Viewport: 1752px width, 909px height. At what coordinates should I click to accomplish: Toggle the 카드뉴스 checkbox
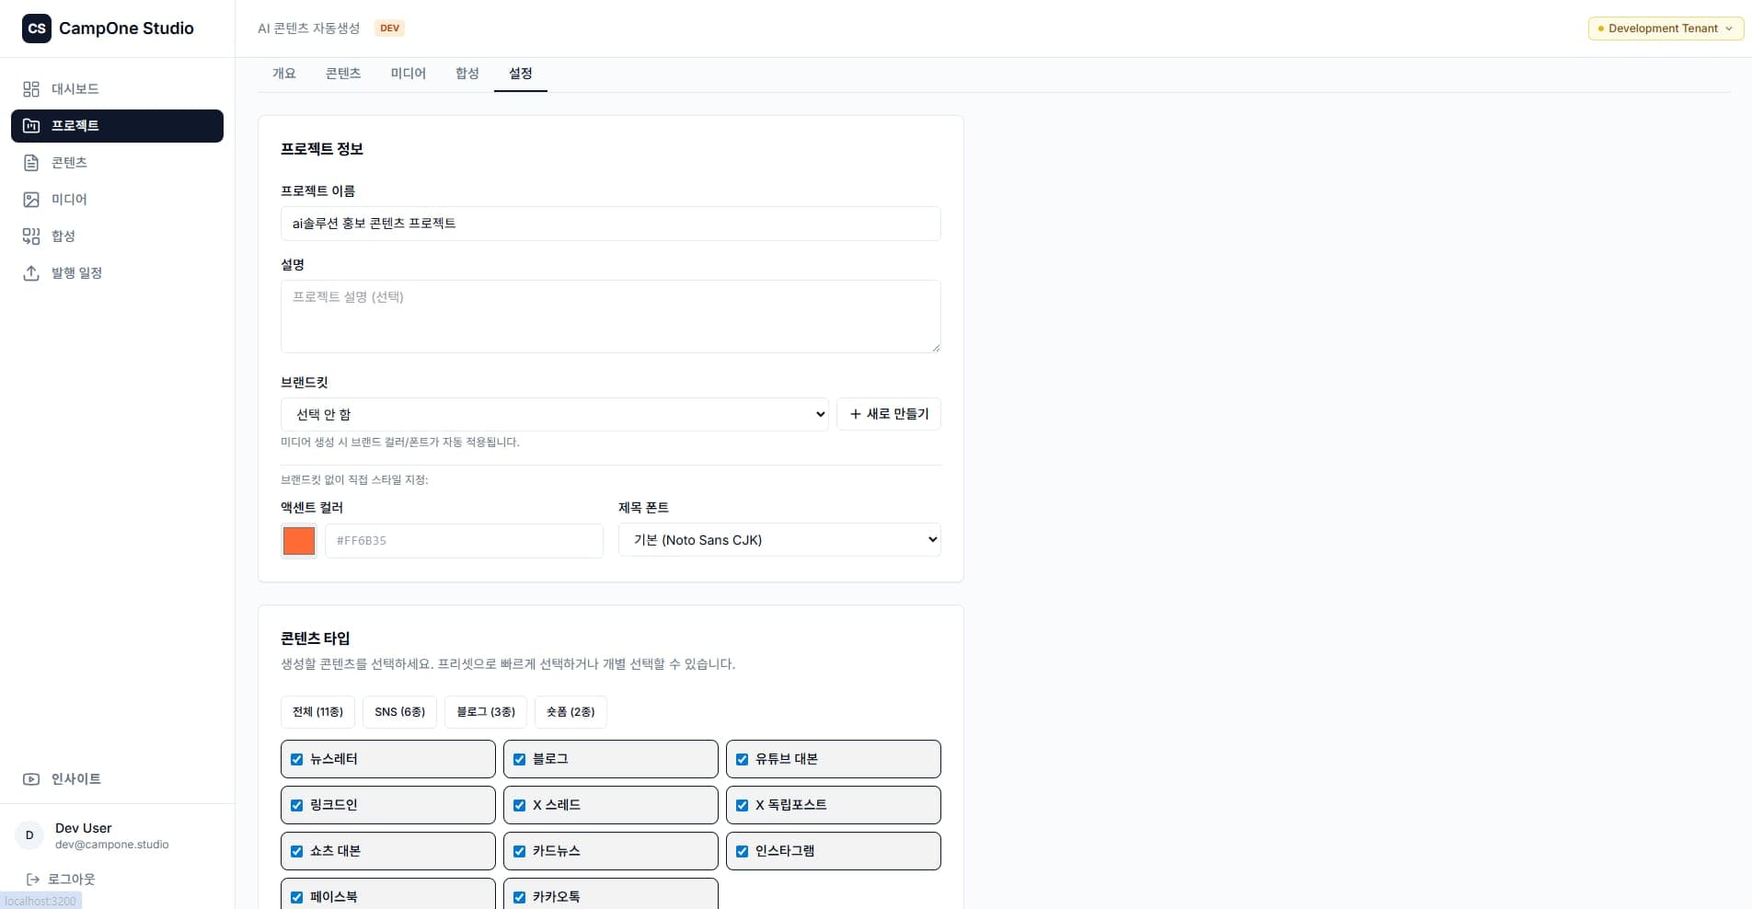[x=519, y=852]
